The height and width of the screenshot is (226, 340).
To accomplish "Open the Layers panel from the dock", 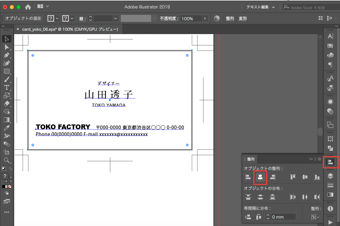I will coord(330,176).
